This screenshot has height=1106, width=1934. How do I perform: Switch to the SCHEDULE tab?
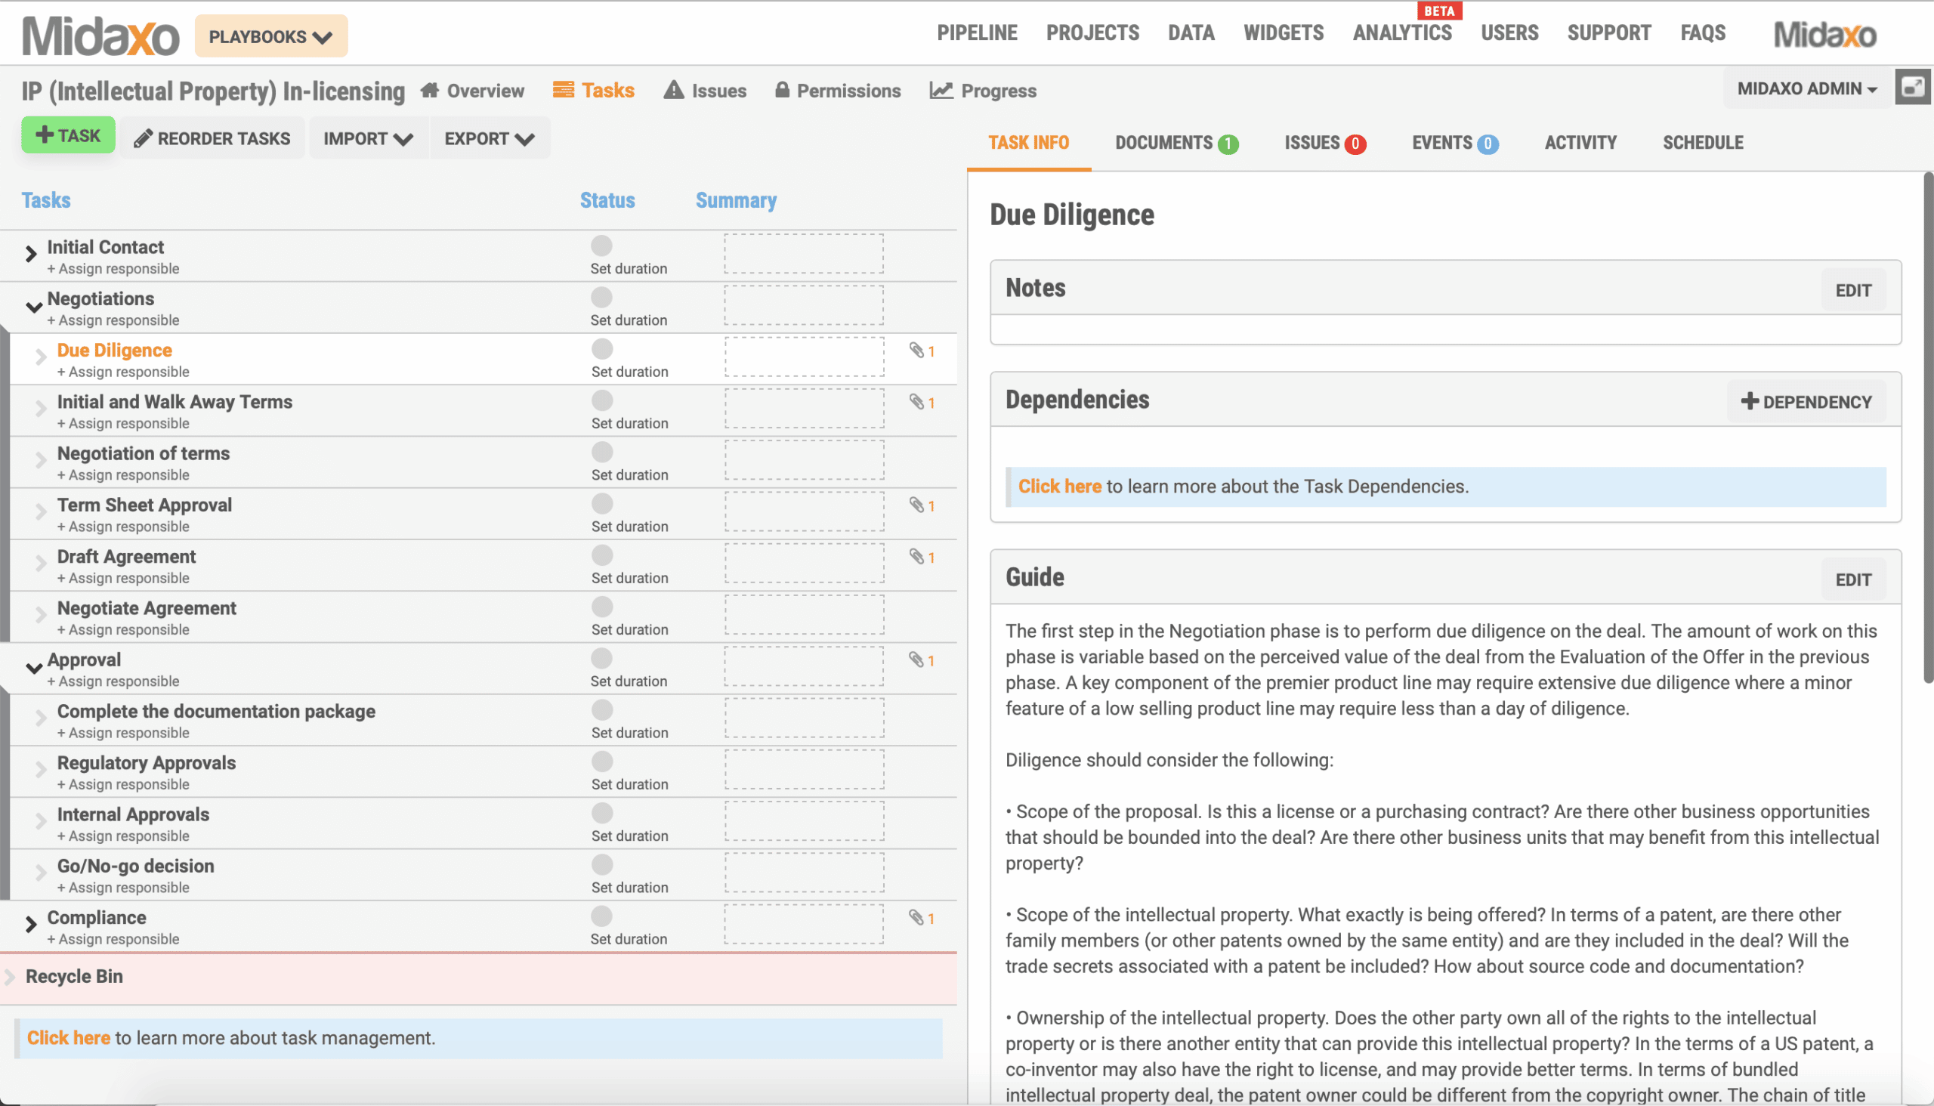click(x=1702, y=142)
